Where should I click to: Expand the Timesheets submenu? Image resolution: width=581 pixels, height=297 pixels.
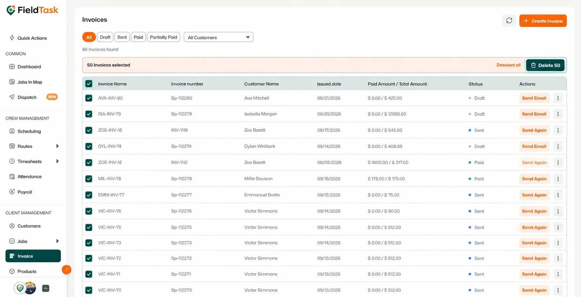pos(57,161)
